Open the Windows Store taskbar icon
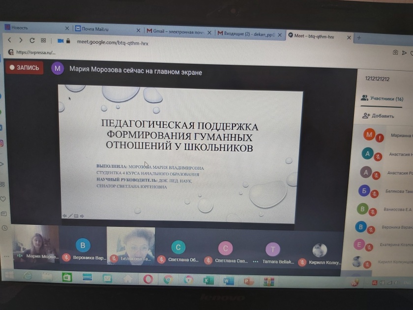 [67, 278]
